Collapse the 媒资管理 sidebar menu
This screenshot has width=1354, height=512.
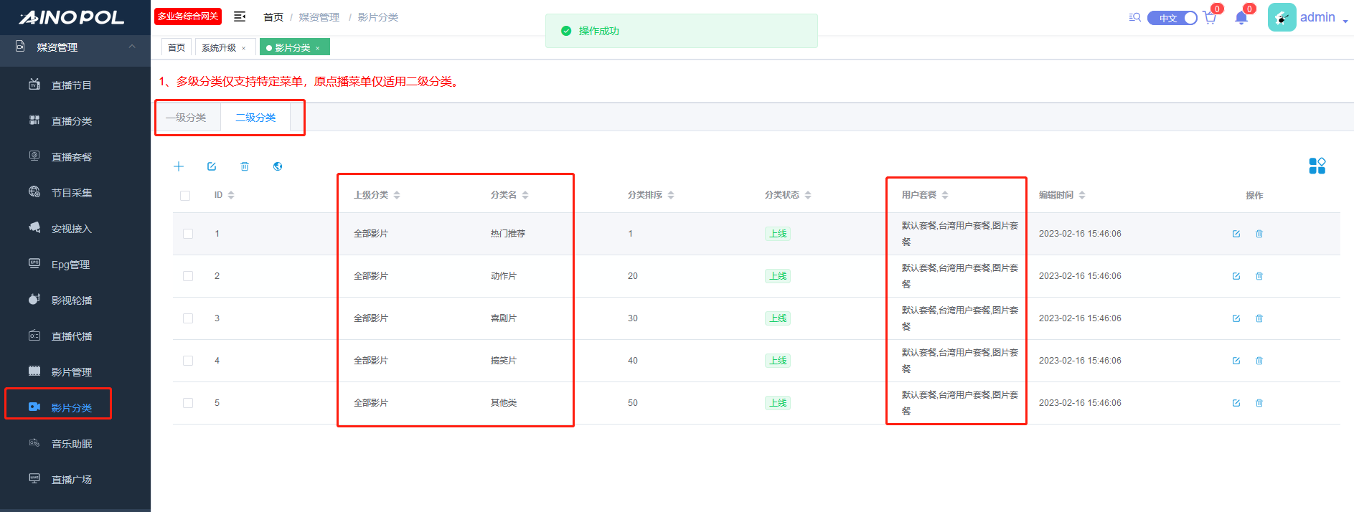click(x=132, y=47)
